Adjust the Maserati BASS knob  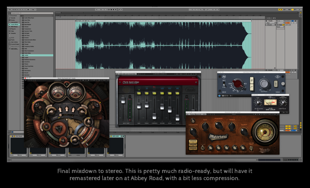(205, 126)
